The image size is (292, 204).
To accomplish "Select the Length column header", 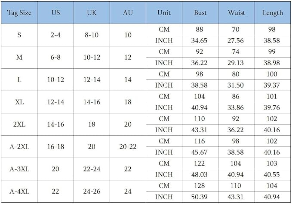I will 273,13.
